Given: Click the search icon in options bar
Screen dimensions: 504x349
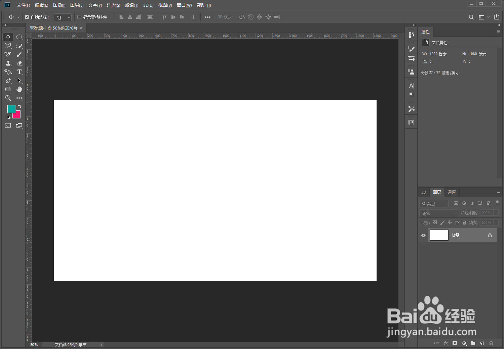Looking at the screenshot, I should [x=471, y=17].
